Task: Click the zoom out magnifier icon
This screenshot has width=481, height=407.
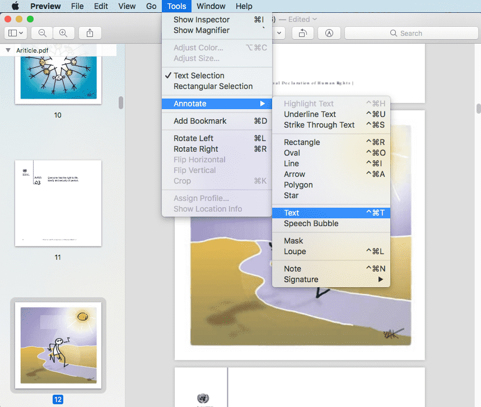Action: point(43,33)
